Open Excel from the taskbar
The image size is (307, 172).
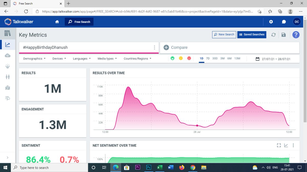point(160,168)
